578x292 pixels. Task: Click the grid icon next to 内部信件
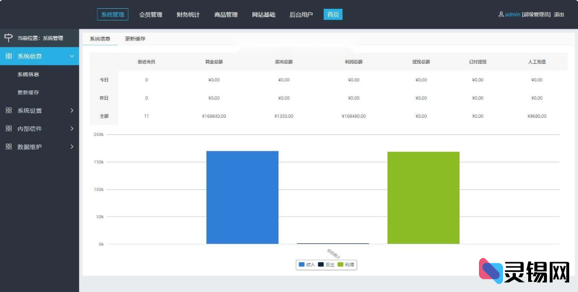click(9, 128)
